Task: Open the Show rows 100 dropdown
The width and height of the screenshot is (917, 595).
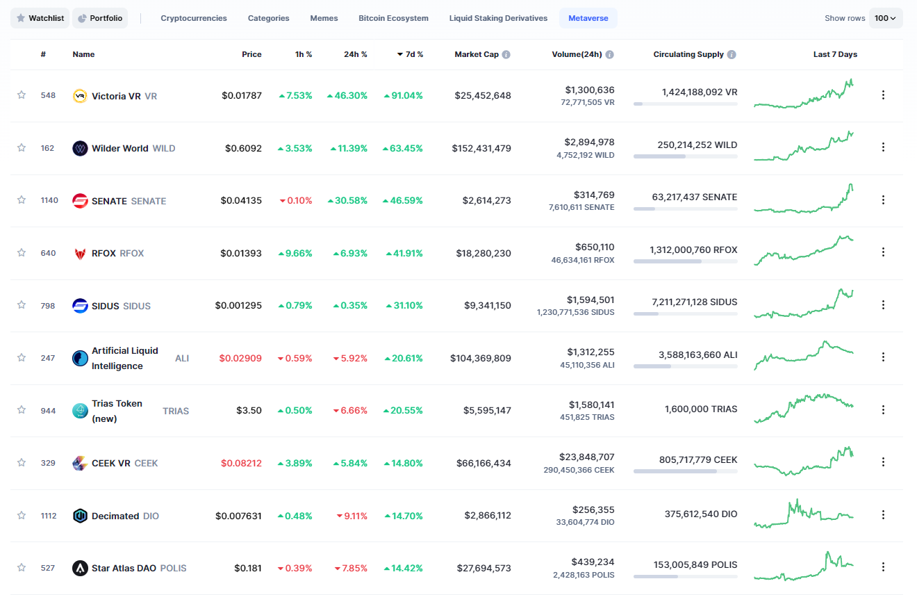Action: coord(885,18)
